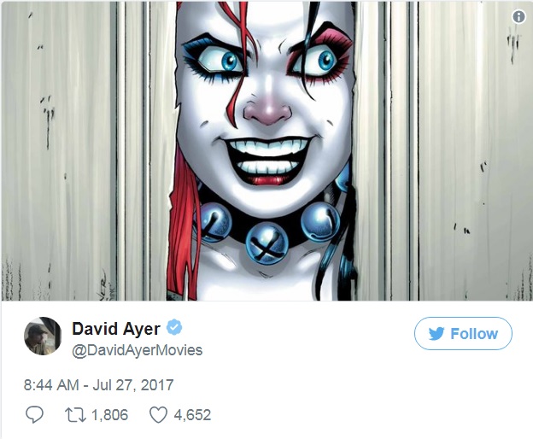Screen dimensions: 533x439
Task: Open David Ayer's profile avatar
Action: click(x=43, y=336)
